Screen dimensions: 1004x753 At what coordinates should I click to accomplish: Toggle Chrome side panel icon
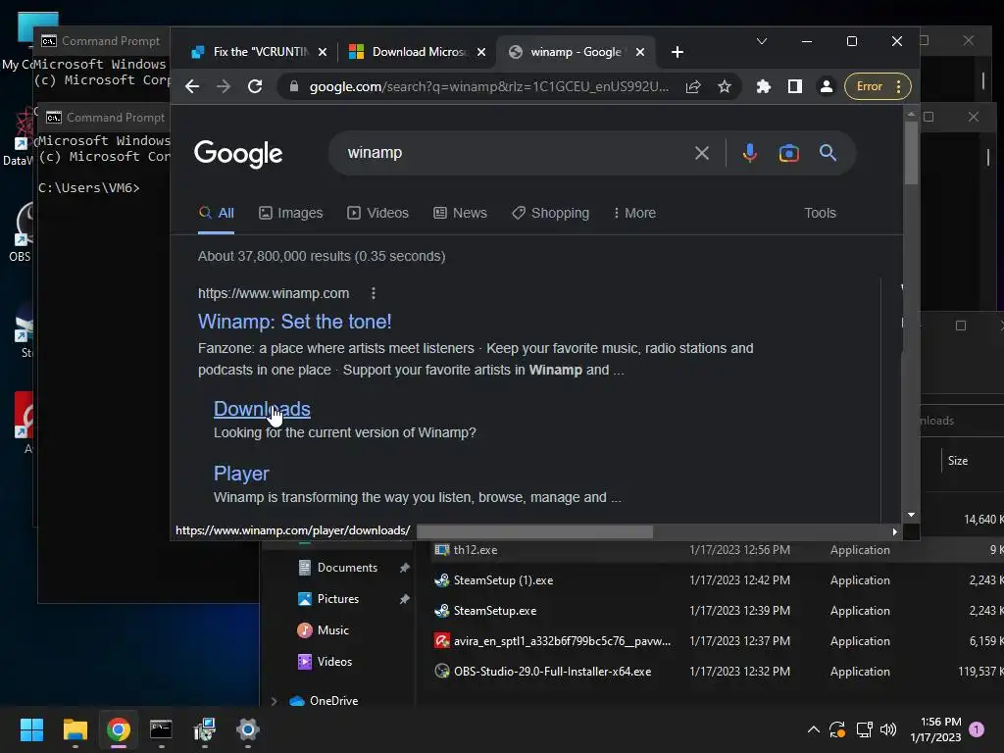click(794, 86)
